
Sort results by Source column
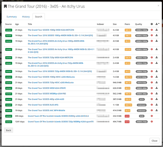tap(9, 24)
